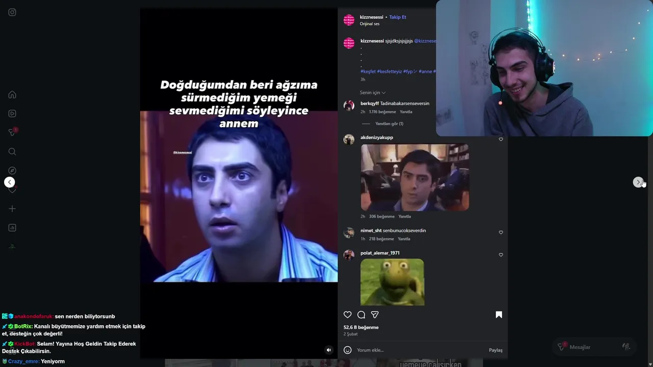Go to next post arrow
This screenshot has height=367, width=653.
638,182
